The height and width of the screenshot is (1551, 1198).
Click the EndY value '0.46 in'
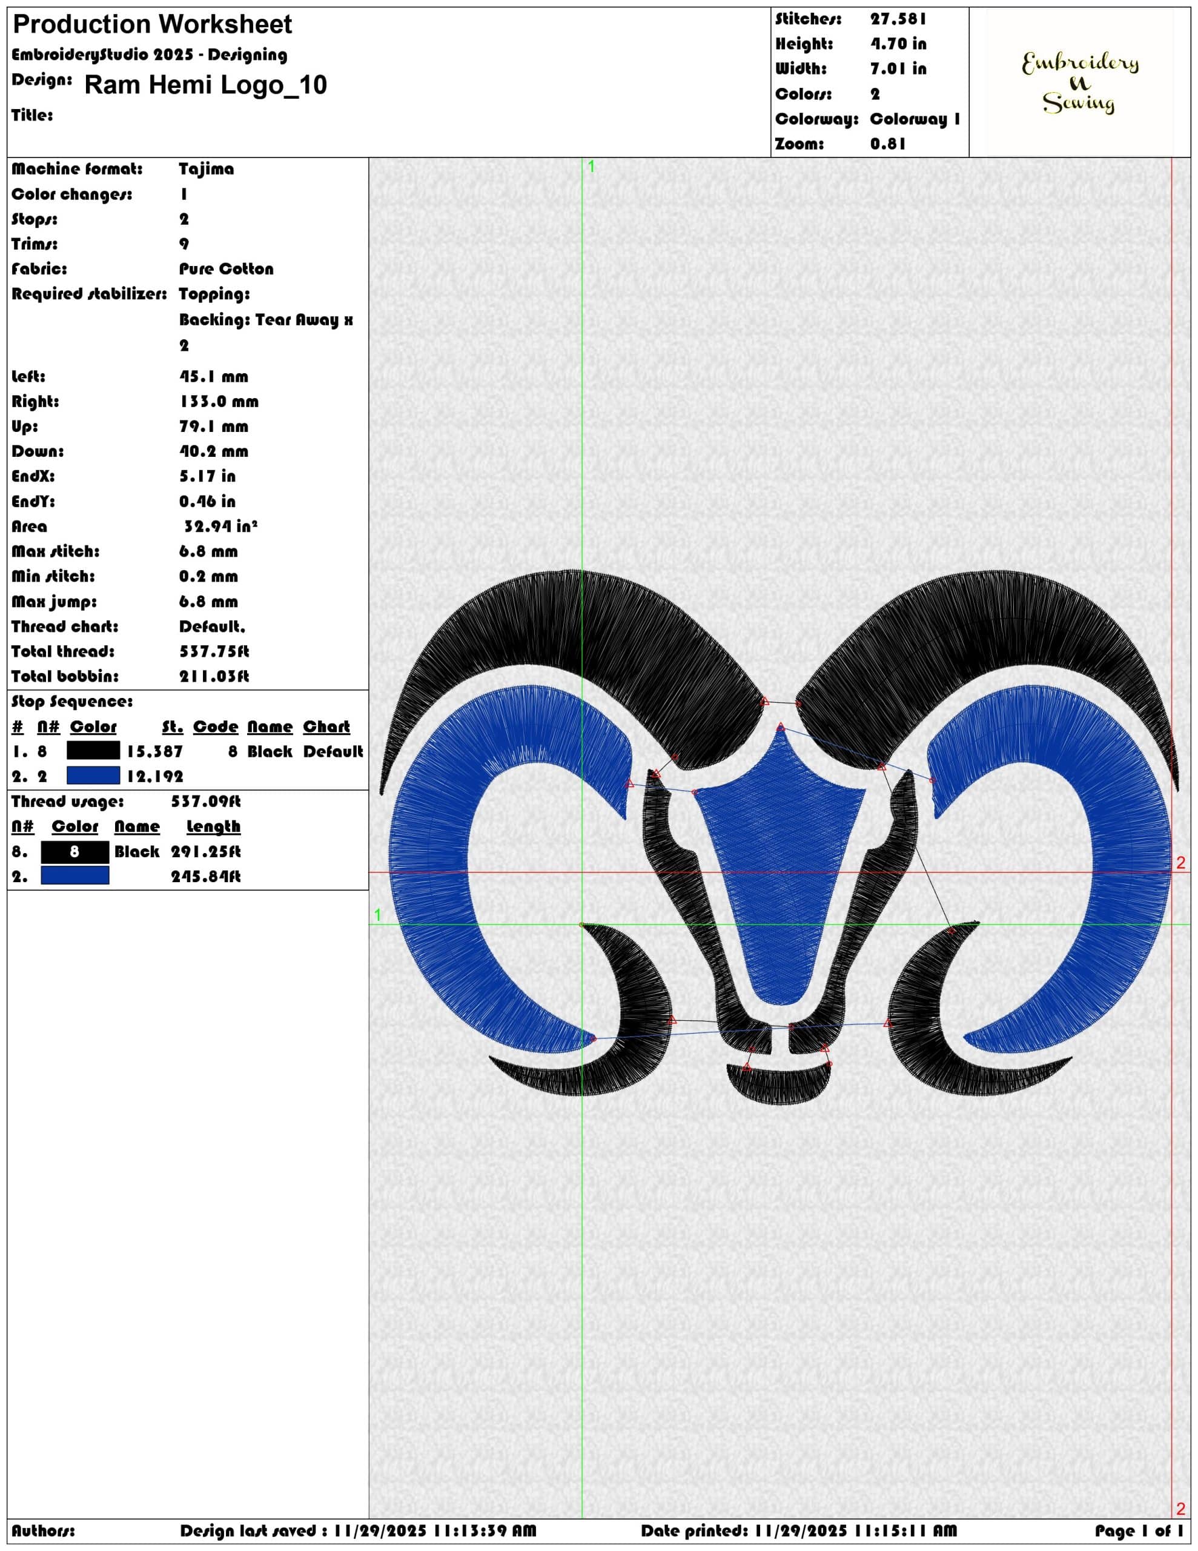click(x=207, y=502)
